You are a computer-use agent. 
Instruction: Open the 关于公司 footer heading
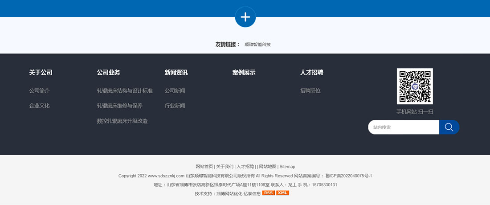click(41, 72)
